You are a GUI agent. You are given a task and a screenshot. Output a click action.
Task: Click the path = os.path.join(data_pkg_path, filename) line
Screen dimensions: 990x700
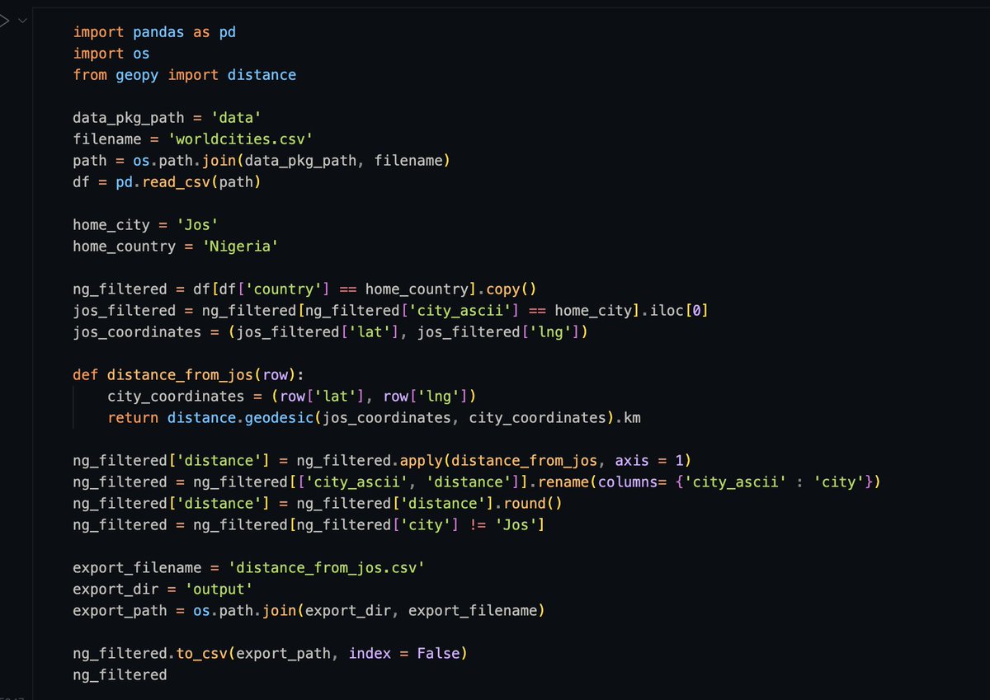click(261, 161)
